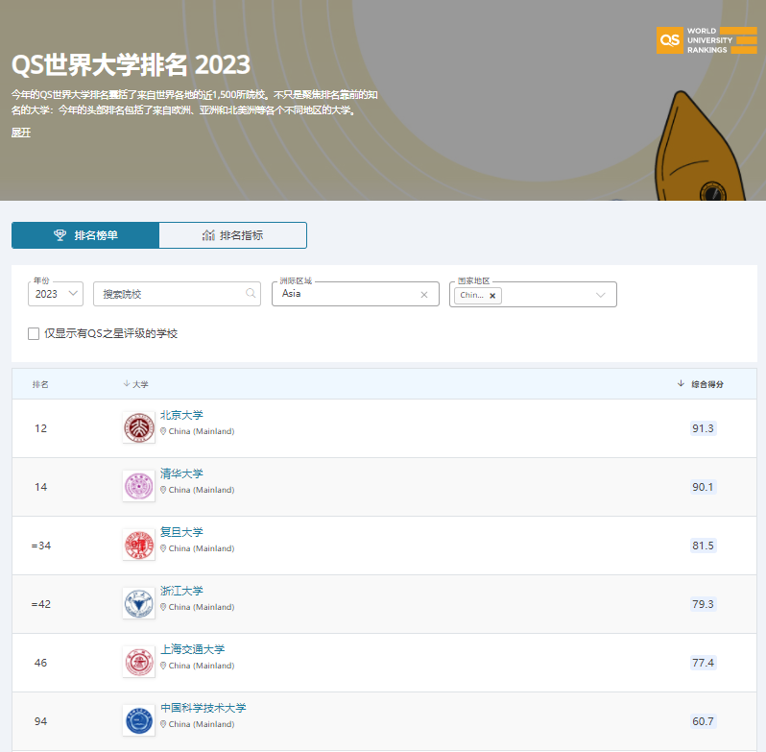Viewport: 766px width, 752px height.
Task: Click China (Mainland) text under 北京大学
Action: (x=202, y=431)
